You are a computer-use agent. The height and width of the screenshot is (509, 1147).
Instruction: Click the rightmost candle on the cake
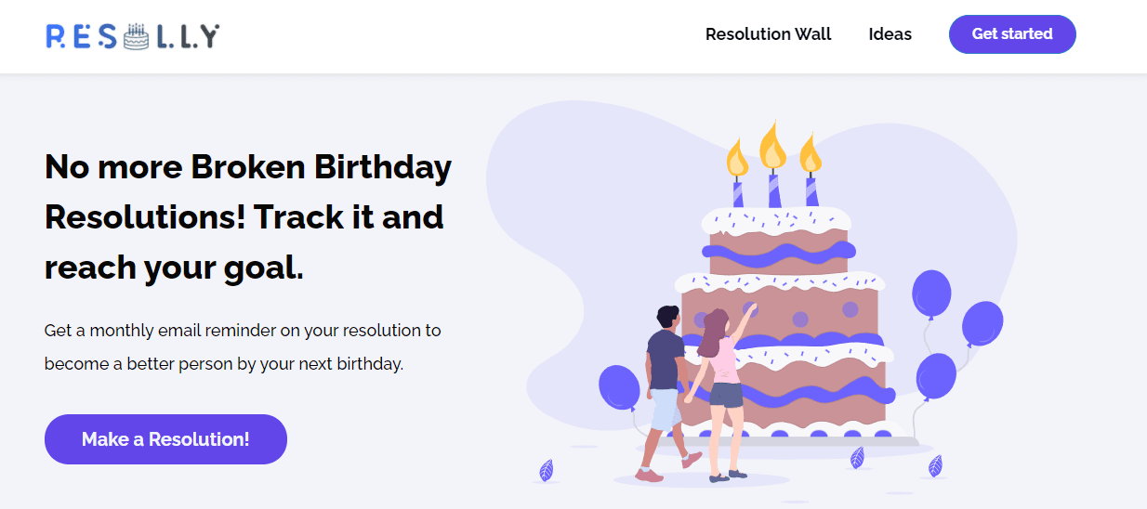click(x=811, y=190)
